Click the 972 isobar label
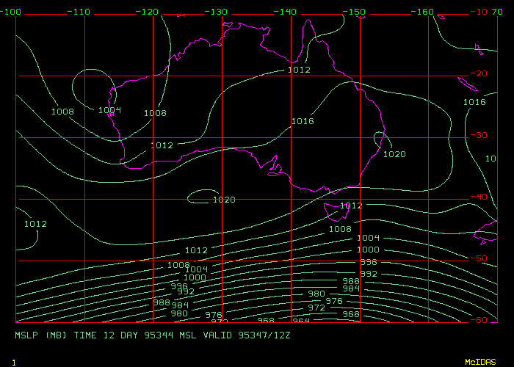 [316, 308]
